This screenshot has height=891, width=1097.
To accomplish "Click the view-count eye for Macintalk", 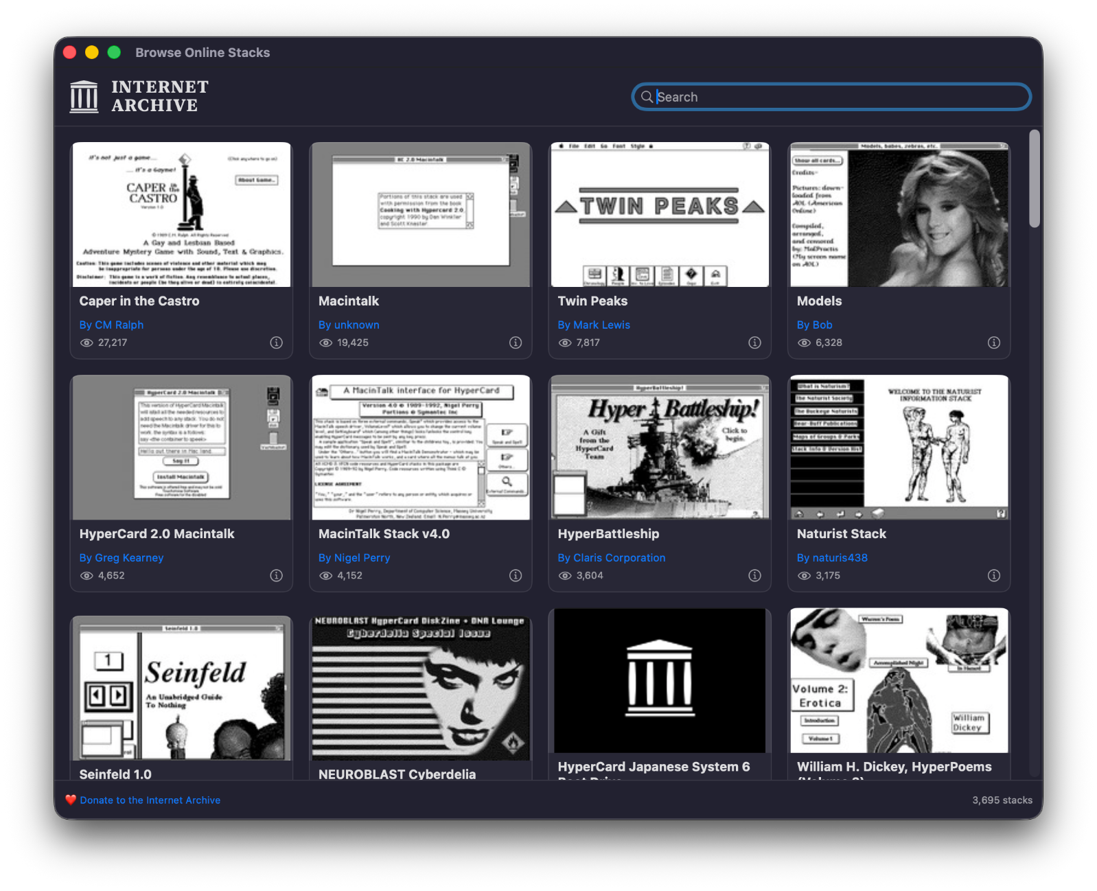I will click(325, 343).
